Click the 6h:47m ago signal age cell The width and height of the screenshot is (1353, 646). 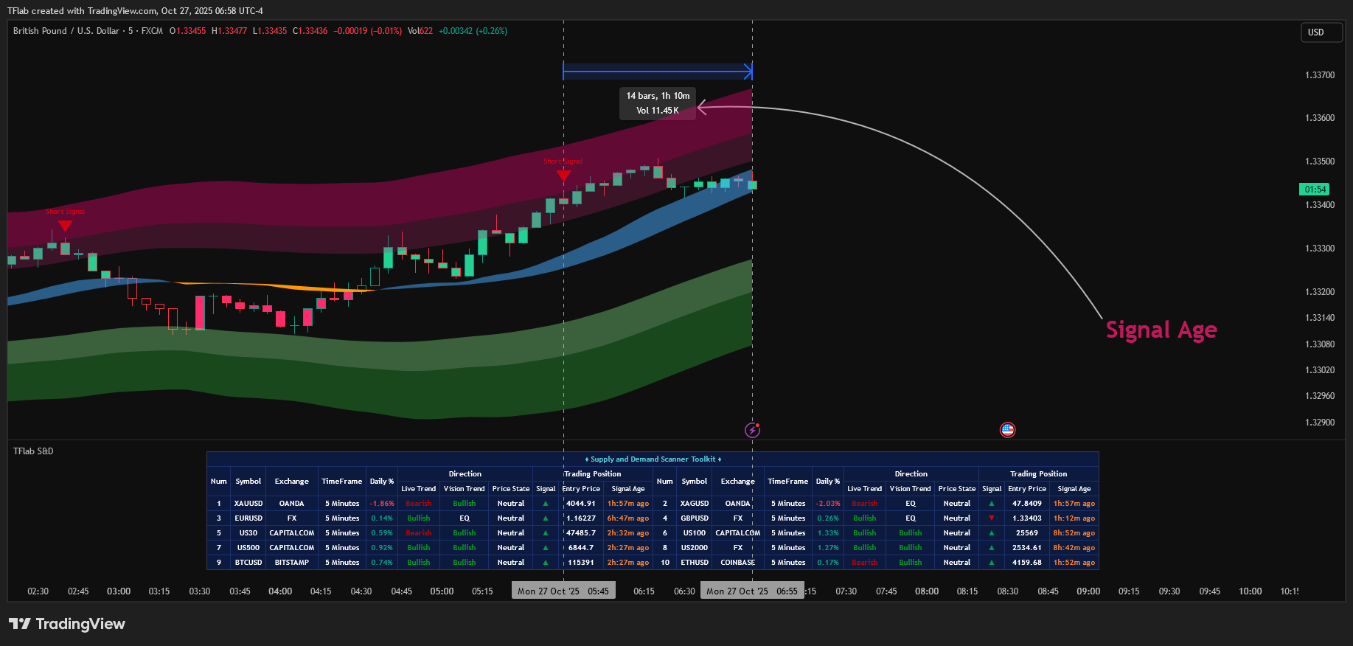click(628, 518)
